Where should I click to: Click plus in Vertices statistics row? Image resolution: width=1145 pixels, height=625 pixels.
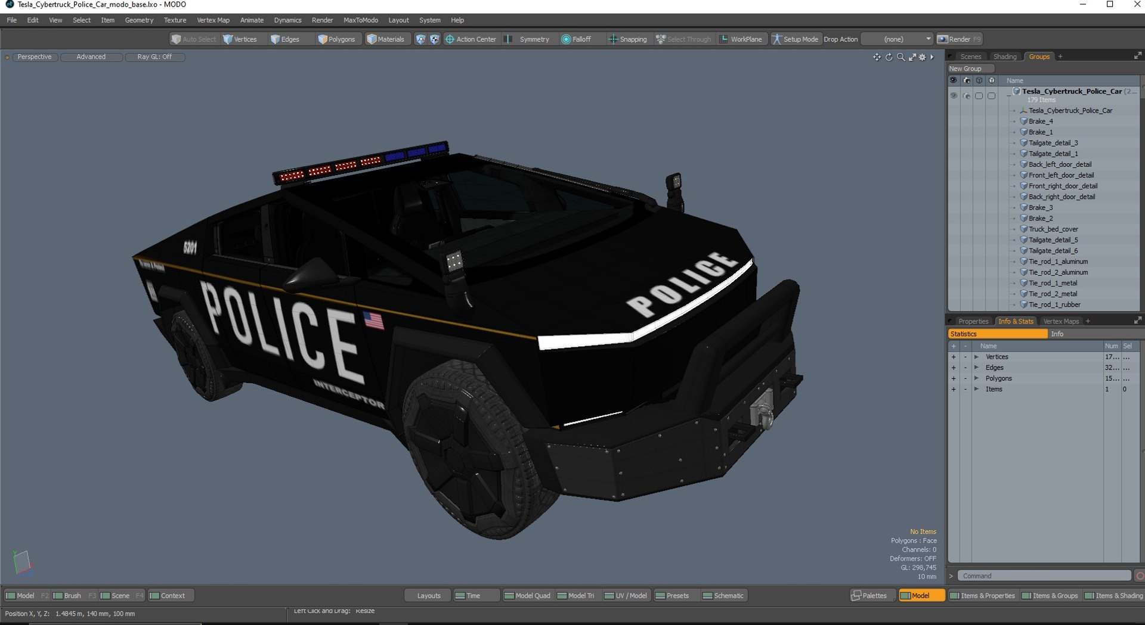tap(954, 357)
